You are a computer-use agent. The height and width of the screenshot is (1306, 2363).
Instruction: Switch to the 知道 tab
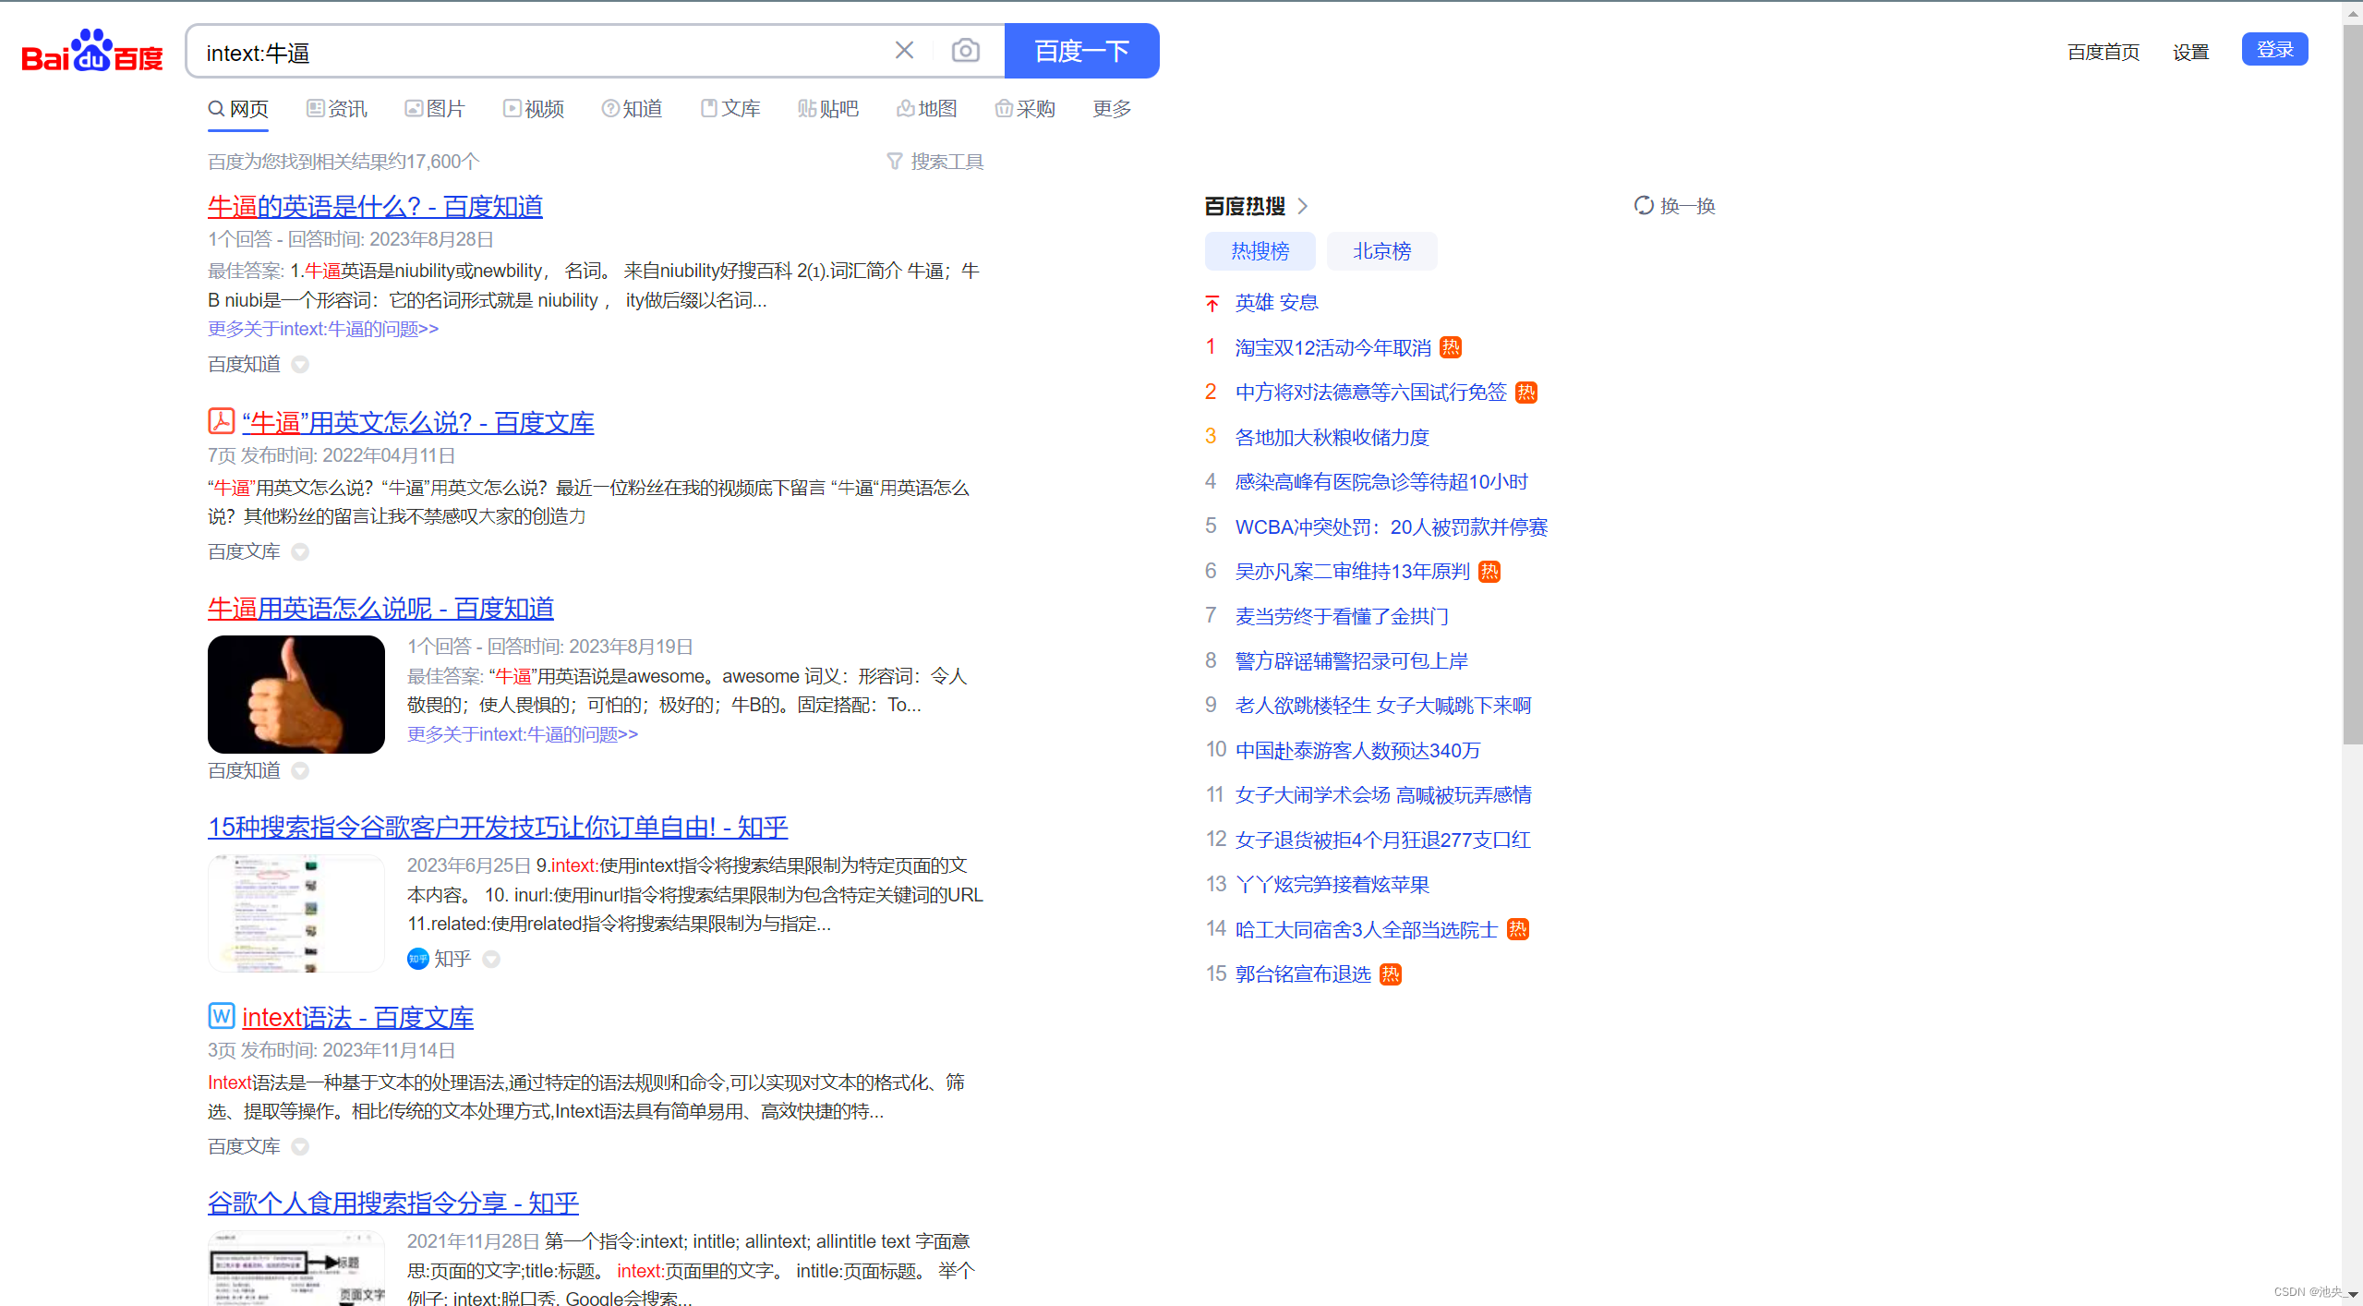coord(633,109)
